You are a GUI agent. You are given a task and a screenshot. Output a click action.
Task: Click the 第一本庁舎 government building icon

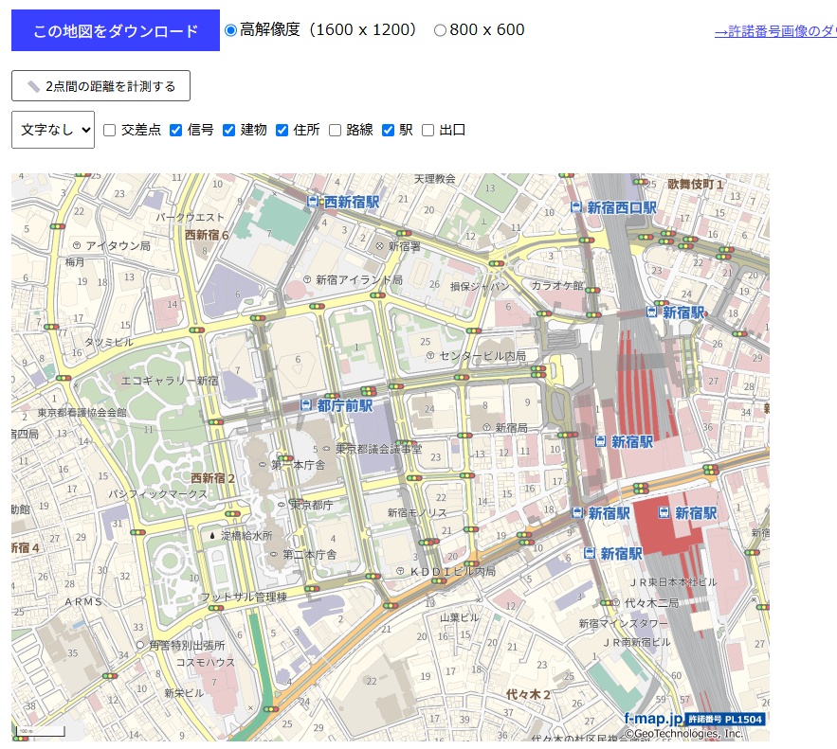tap(263, 465)
